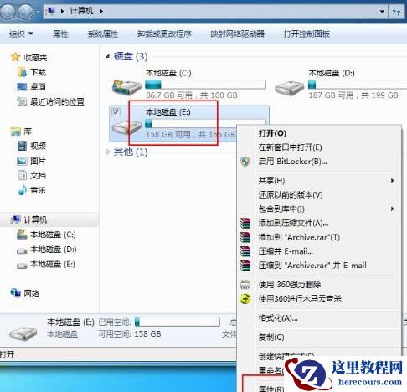
Task: Select 计算机 in the navigation pane
Action: tap(28, 219)
